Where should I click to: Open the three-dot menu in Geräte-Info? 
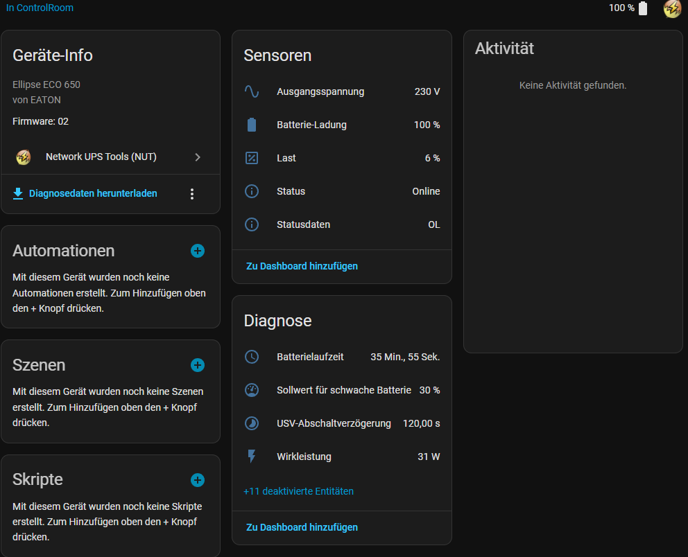point(192,194)
